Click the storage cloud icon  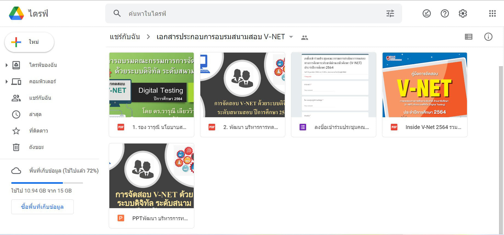(16, 171)
